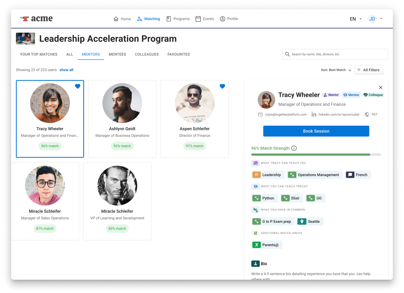Viewport: 404px width, 293px height.
Task: Click the Match Strength info icon
Action: [294, 148]
